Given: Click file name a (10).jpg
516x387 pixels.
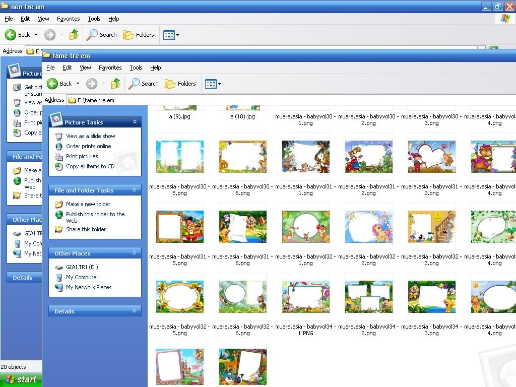Looking at the screenshot, I should pos(243,116).
